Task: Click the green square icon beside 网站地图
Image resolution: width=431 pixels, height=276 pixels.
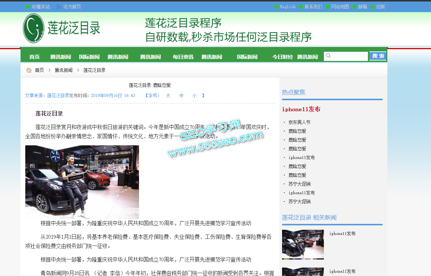Action: pos(328,7)
